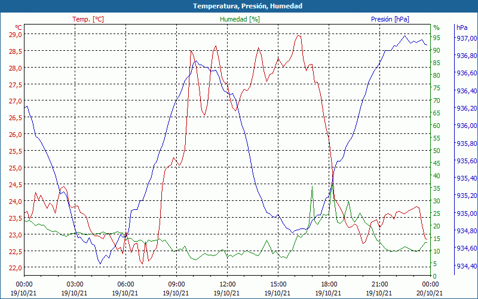Click green humidity axis value '35'
478x299 pixels.
[x=437, y=188]
